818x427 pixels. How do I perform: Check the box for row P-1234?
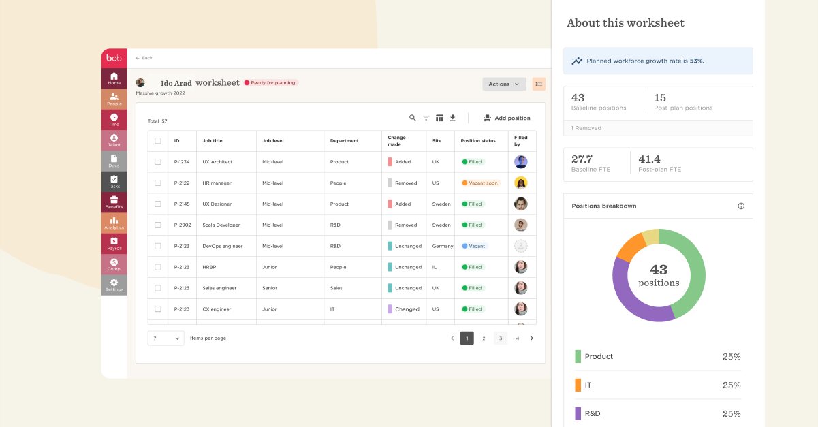pos(158,162)
